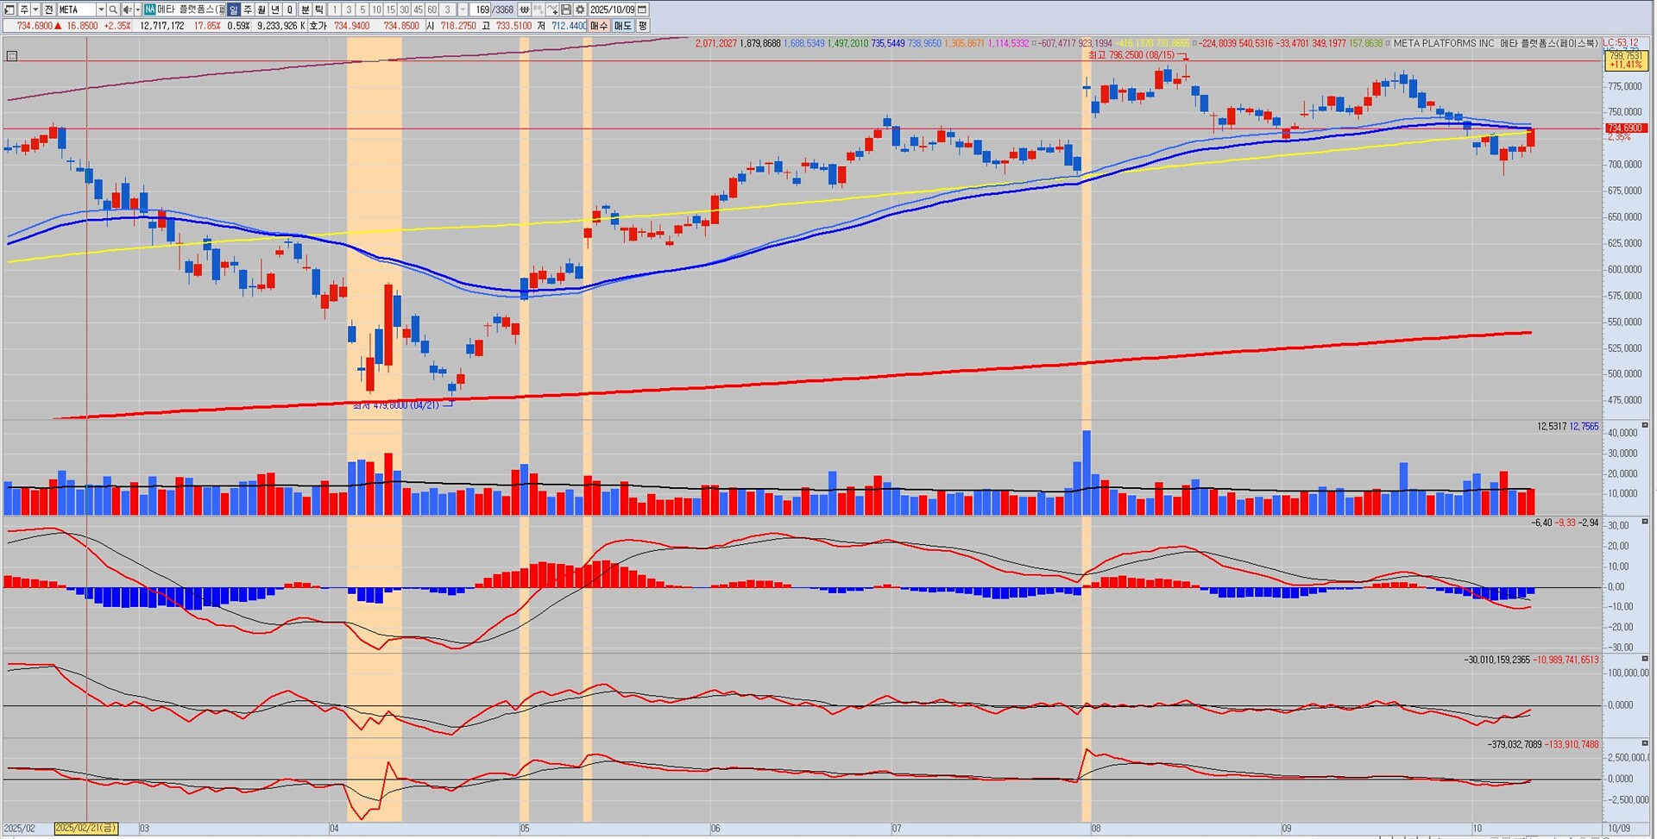Switch to 틱 tick chart

(318, 9)
